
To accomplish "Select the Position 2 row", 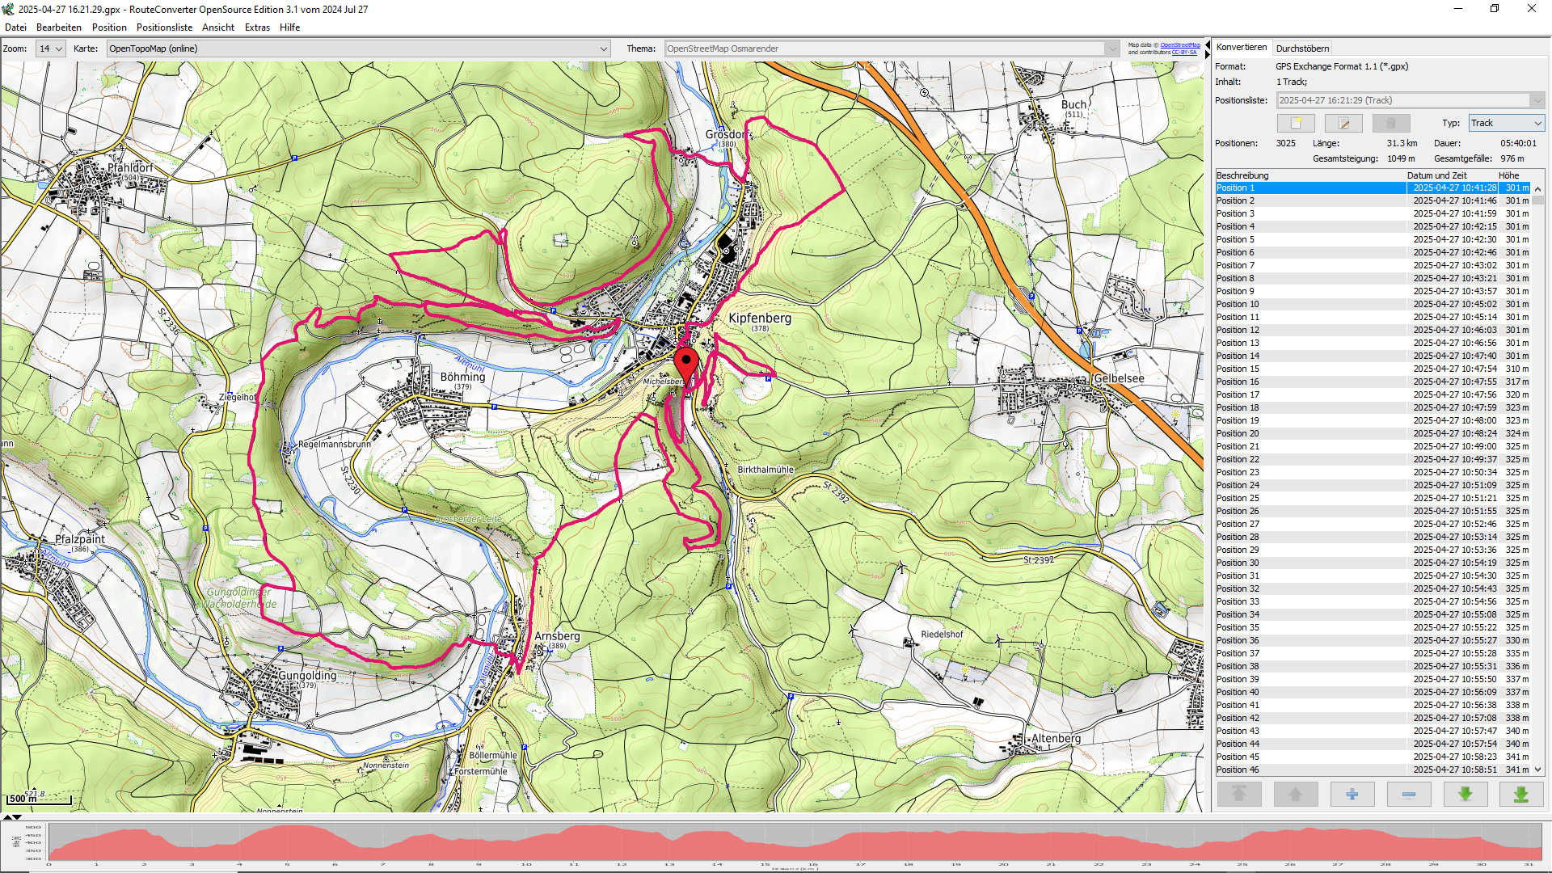I will [x=1373, y=200].
